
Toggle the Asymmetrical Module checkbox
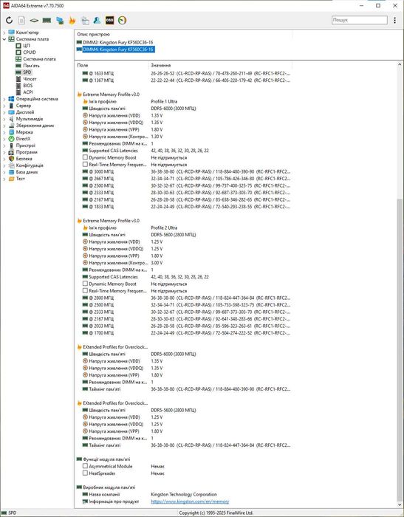point(85,466)
